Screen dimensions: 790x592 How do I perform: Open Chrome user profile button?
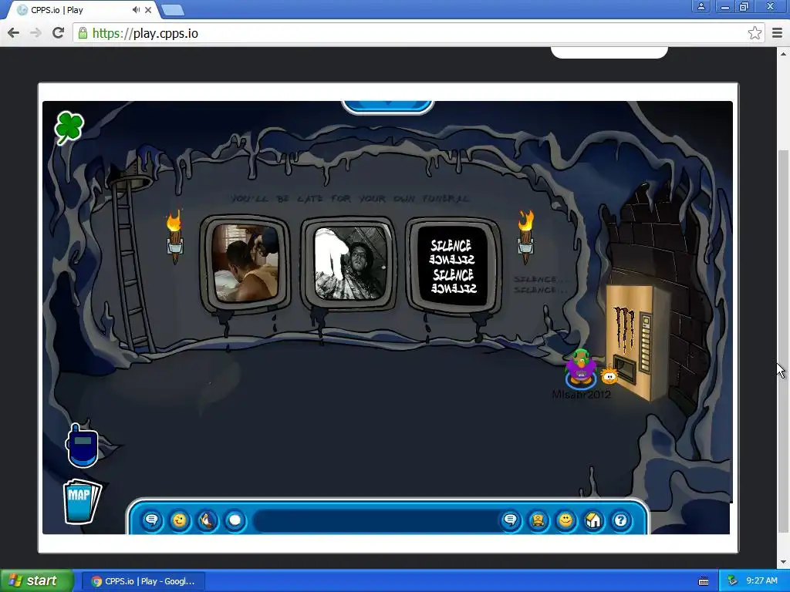pyautogui.click(x=701, y=6)
